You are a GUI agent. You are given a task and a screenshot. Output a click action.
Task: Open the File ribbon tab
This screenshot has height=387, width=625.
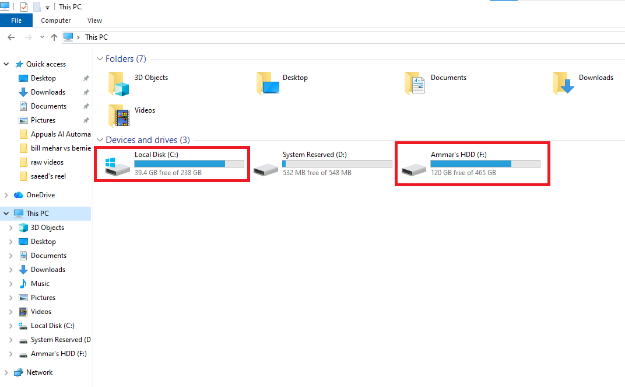(16, 20)
